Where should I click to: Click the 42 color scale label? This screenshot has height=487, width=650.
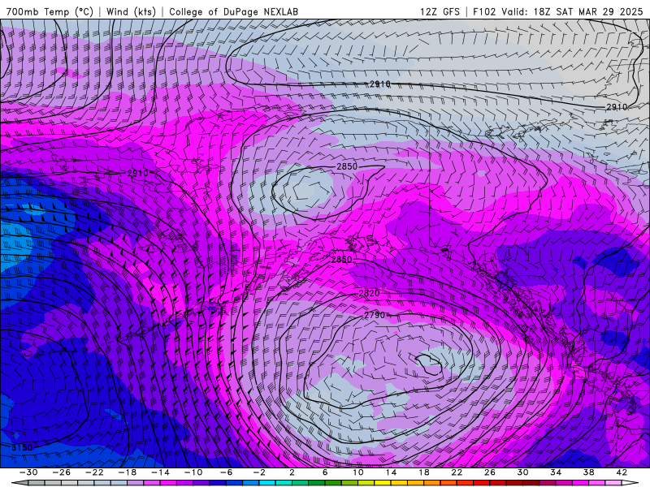622,472
